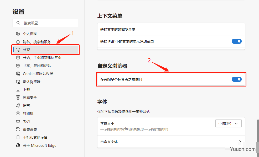Click the page icon beside 开始、主页和新建标签页
The height and width of the screenshot is (157, 259).
point(18,57)
